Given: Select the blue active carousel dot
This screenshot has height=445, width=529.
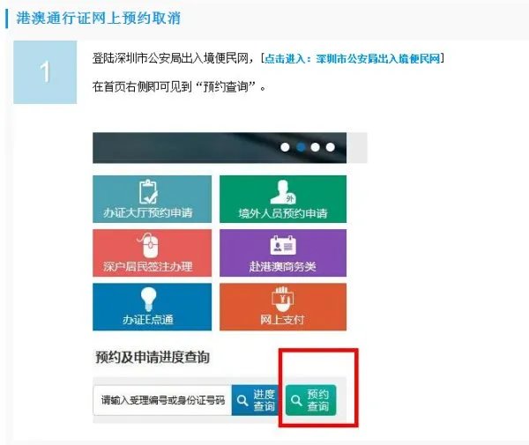Looking at the screenshot, I should point(301,147).
